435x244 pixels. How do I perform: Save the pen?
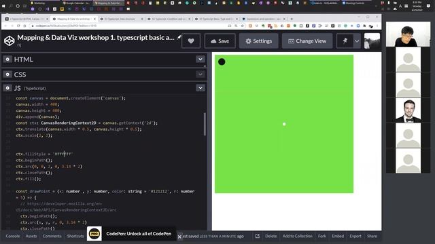click(x=220, y=41)
